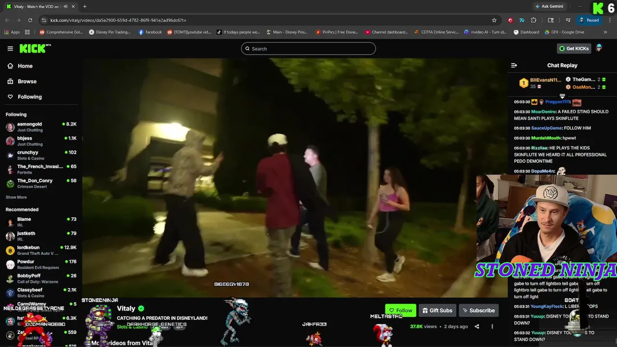Click the Vitaly verified badge
The image size is (617, 347).
141,308
